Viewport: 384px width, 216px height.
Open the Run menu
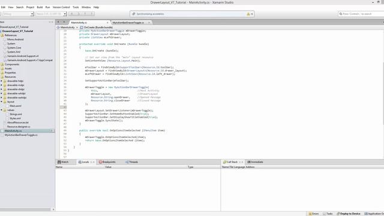[x=47, y=7]
